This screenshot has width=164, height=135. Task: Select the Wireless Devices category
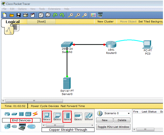point(28,114)
